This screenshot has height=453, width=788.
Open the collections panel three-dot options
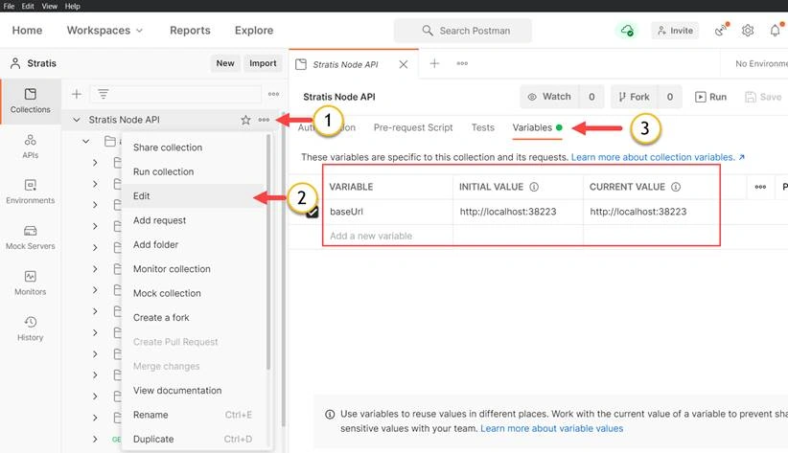(273, 94)
